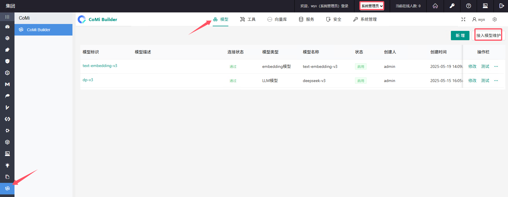This screenshot has width=508, height=197.
Task: Click the CoMi section header in the side panel
Action: pos(24,18)
